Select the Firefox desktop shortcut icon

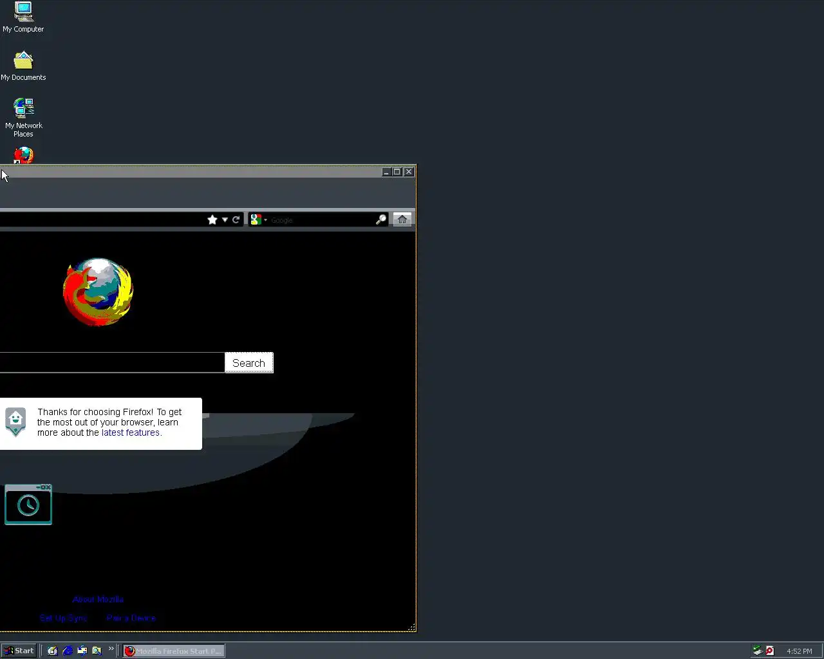pos(24,155)
